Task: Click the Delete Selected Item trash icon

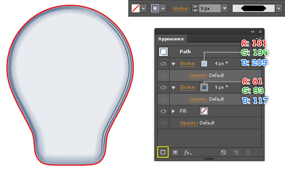Action: click(x=248, y=152)
